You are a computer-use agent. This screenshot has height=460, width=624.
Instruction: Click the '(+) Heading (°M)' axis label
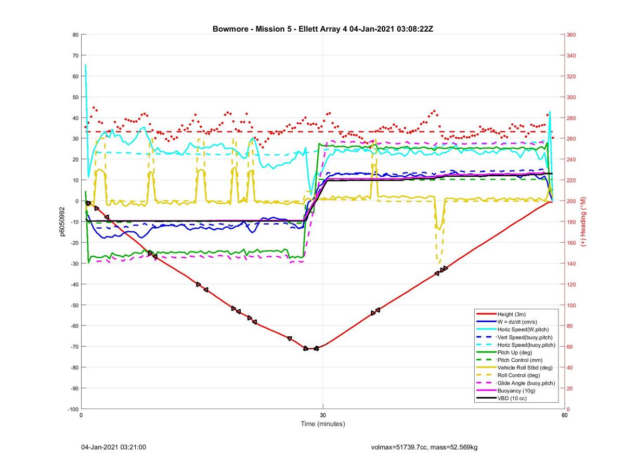pyautogui.click(x=583, y=221)
